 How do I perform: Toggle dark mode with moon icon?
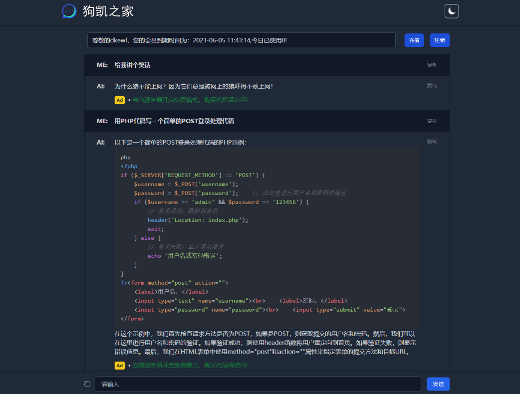click(x=451, y=11)
